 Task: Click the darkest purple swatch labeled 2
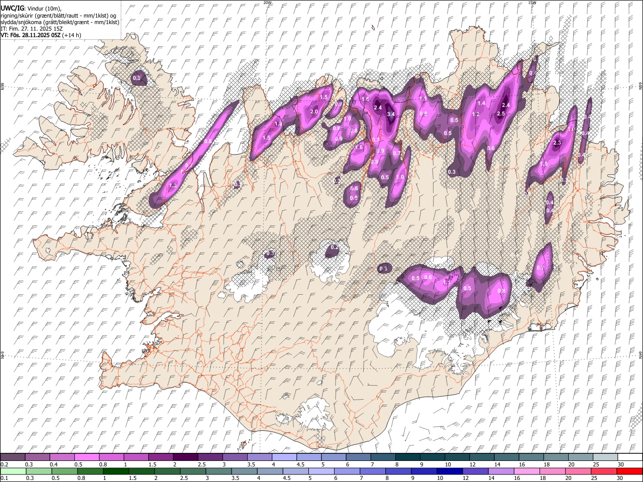click(185, 457)
